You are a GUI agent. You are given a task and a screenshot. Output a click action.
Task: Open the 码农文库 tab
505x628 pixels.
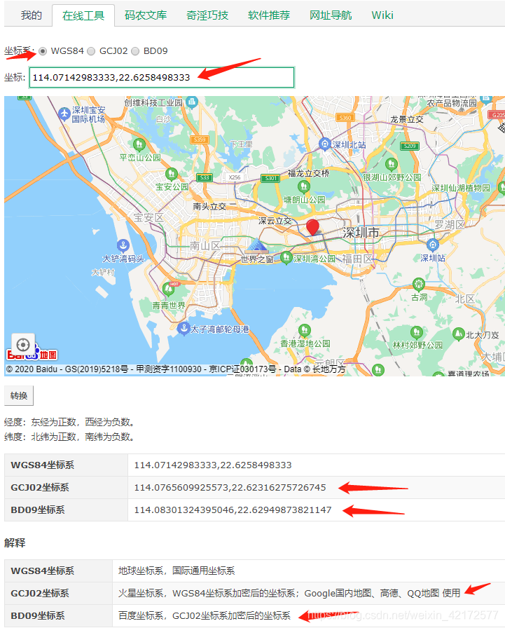point(146,15)
